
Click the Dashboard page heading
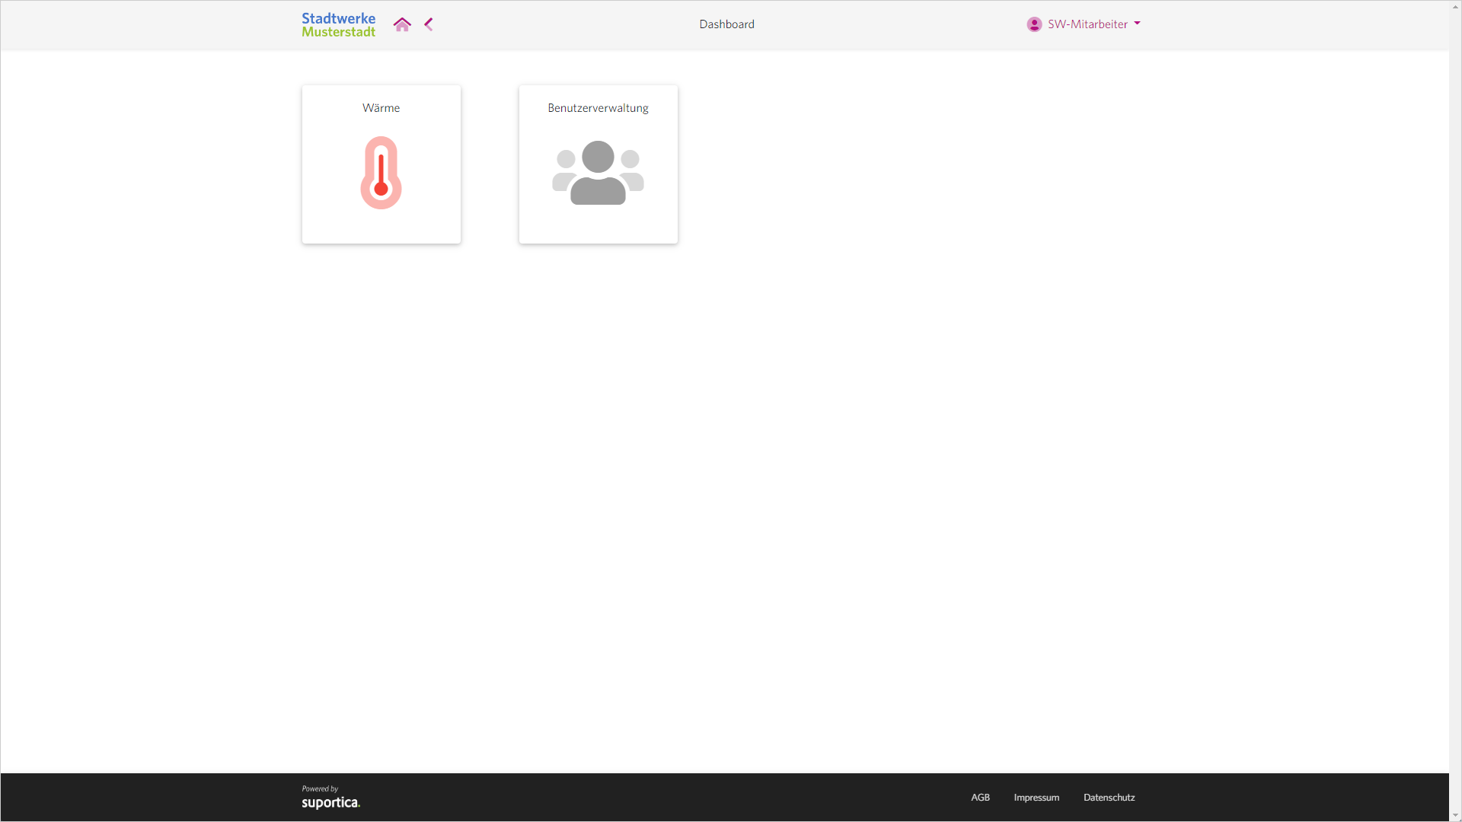pyautogui.click(x=726, y=24)
